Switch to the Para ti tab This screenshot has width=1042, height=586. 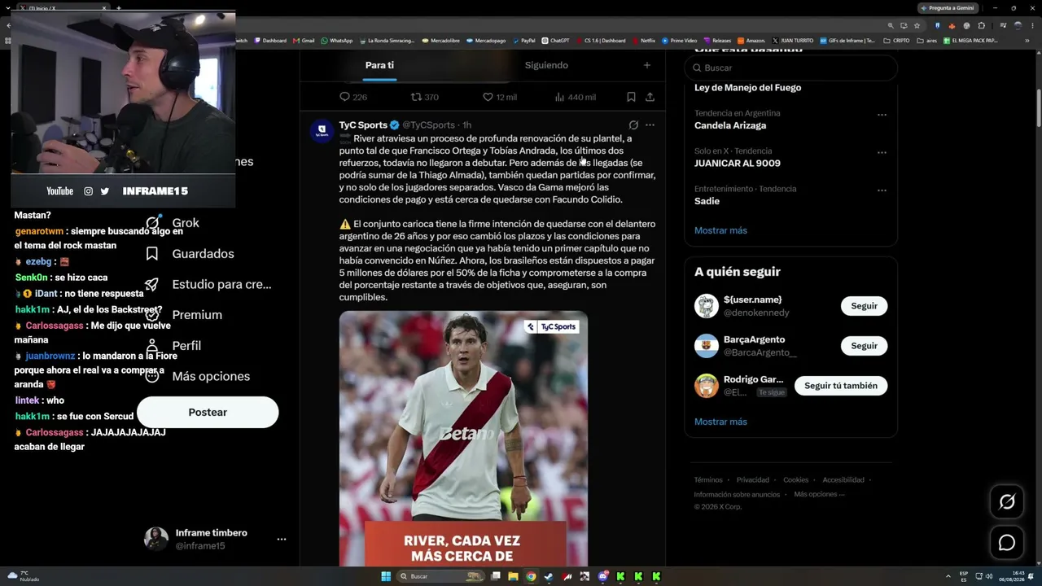click(379, 65)
